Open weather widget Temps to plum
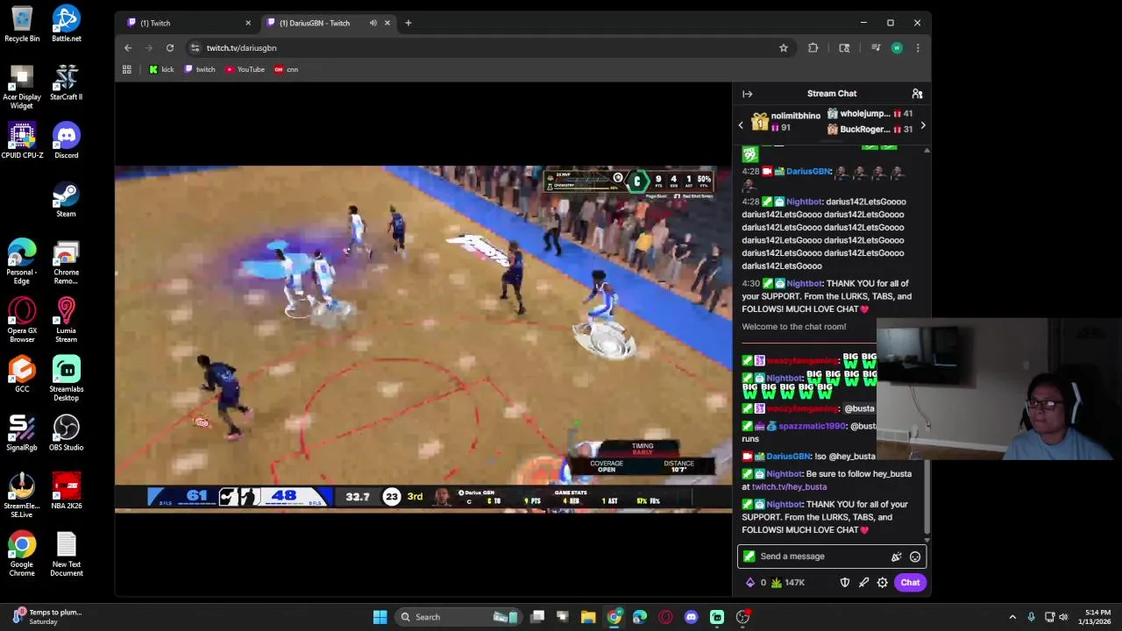1122x631 pixels. pos(46,617)
